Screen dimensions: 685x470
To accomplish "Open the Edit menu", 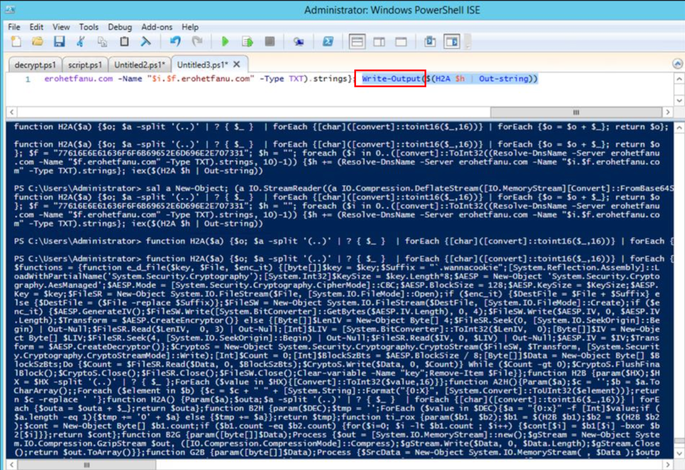I will point(36,27).
